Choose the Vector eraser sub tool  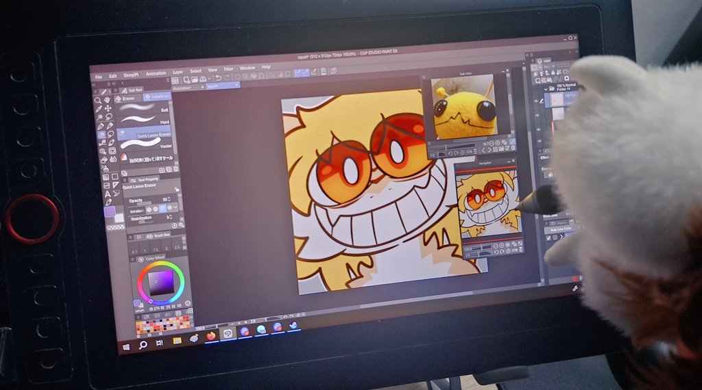point(146,144)
